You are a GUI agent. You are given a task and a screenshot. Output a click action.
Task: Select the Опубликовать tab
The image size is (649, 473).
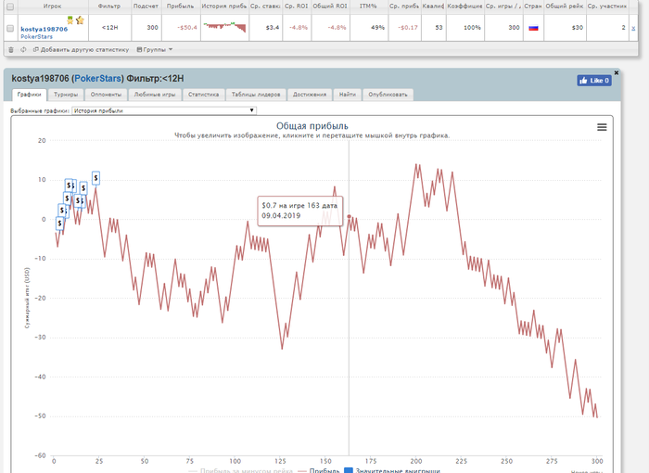click(x=388, y=95)
